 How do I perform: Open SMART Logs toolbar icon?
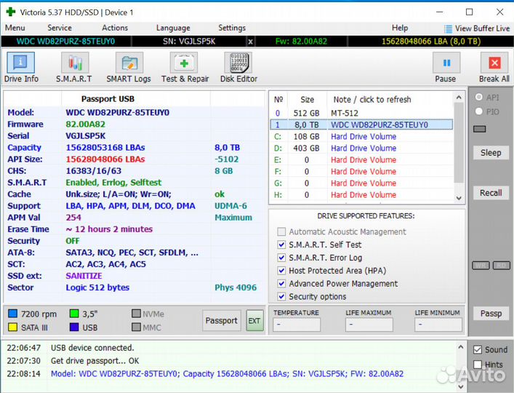129,63
